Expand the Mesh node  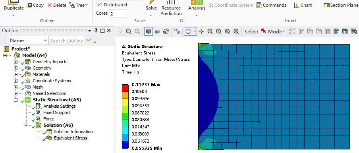click(15, 87)
